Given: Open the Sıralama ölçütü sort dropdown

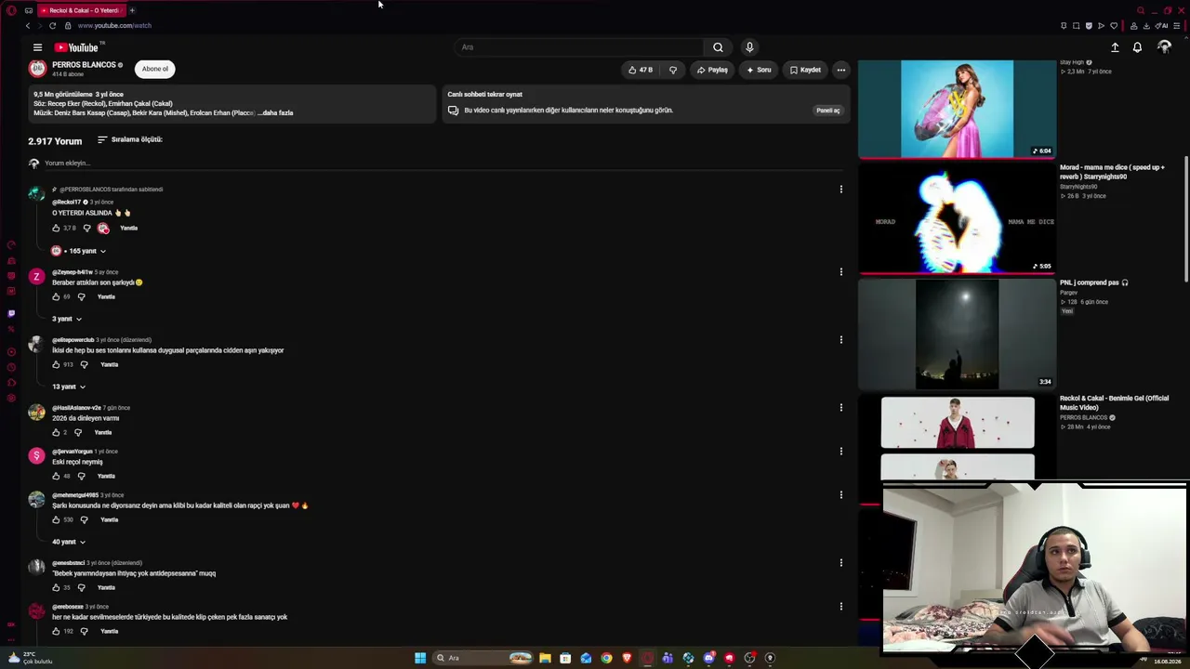Looking at the screenshot, I should tap(130, 139).
